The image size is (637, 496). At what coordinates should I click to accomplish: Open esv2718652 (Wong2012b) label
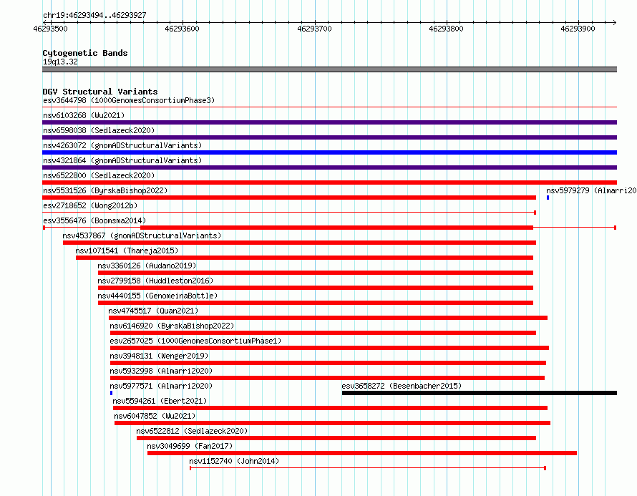90,205
